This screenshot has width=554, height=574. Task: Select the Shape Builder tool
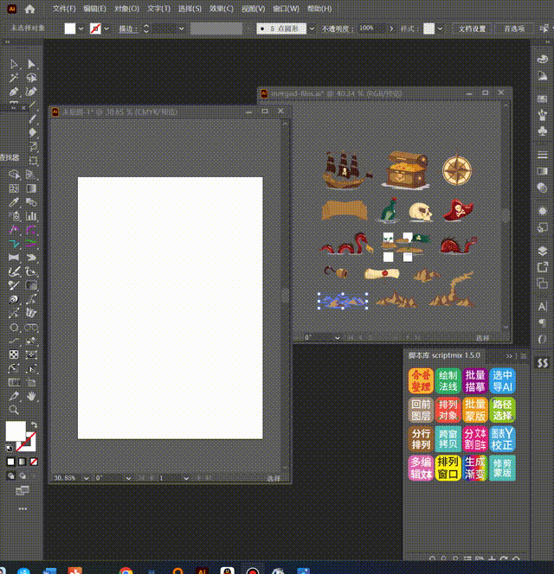(14, 175)
